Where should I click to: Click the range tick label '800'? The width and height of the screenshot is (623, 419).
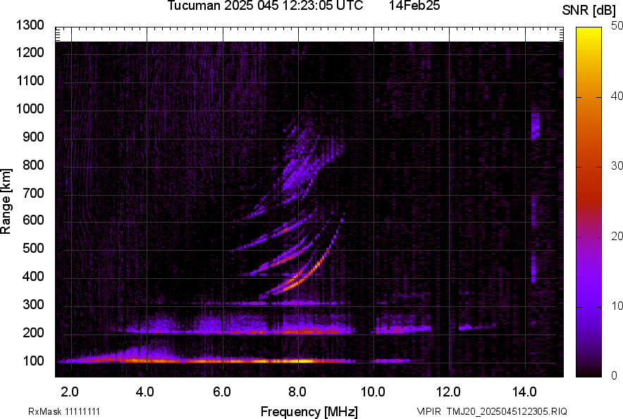(x=33, y=165)
